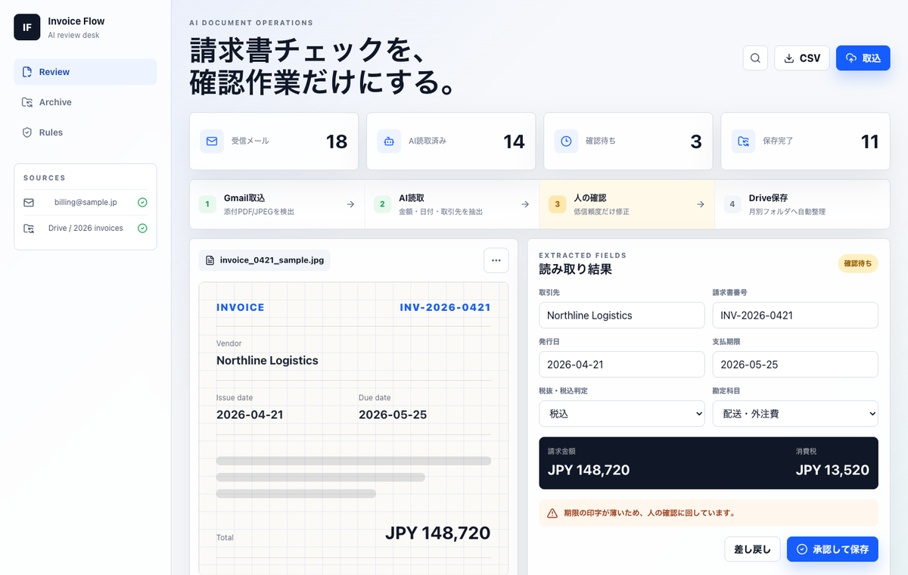Click the 保存完了 folder icon
Viewport: 908px width, 575px height.
pos(743,141)
